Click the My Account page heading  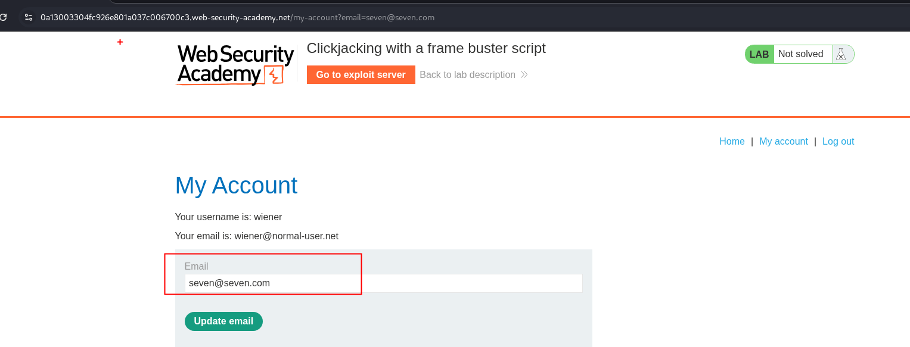tap(236, 186)
